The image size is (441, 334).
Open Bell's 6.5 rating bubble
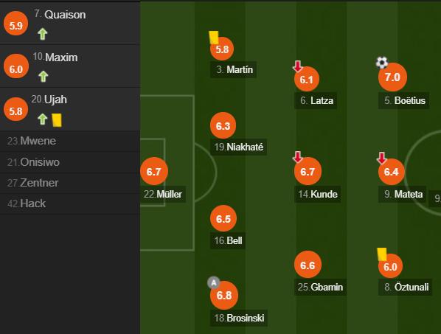(223, 219)
